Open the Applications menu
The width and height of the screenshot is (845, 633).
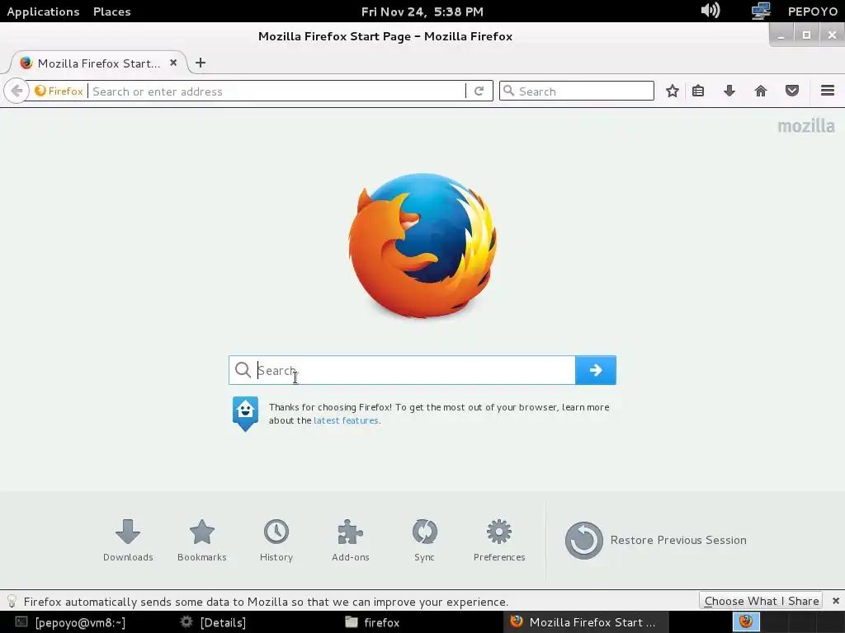43,12
